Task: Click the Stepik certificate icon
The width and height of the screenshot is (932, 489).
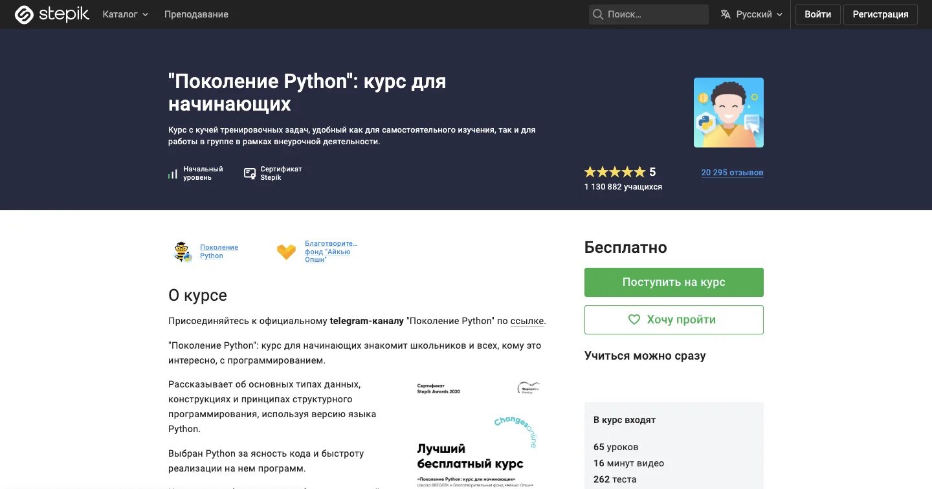Action: tap(249, 173)
